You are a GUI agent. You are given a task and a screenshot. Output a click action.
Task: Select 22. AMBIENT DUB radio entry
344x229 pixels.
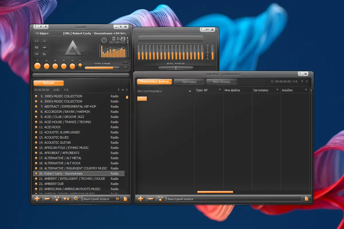pos(79,184)
